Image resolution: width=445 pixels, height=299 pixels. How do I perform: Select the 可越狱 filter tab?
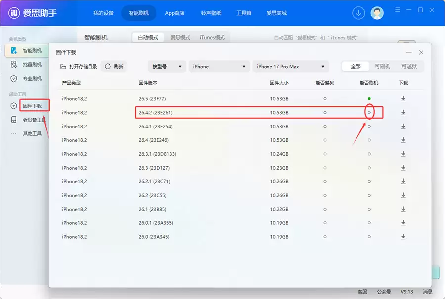(x=409, y=66)
